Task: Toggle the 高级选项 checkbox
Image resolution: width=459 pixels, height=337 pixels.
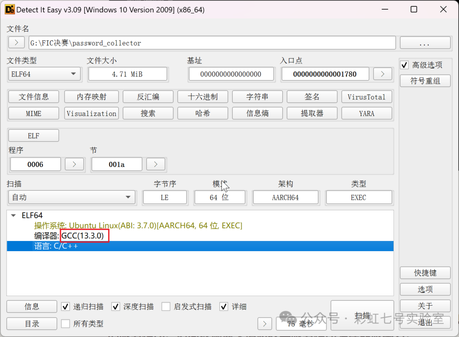Action: coord(404,65)
